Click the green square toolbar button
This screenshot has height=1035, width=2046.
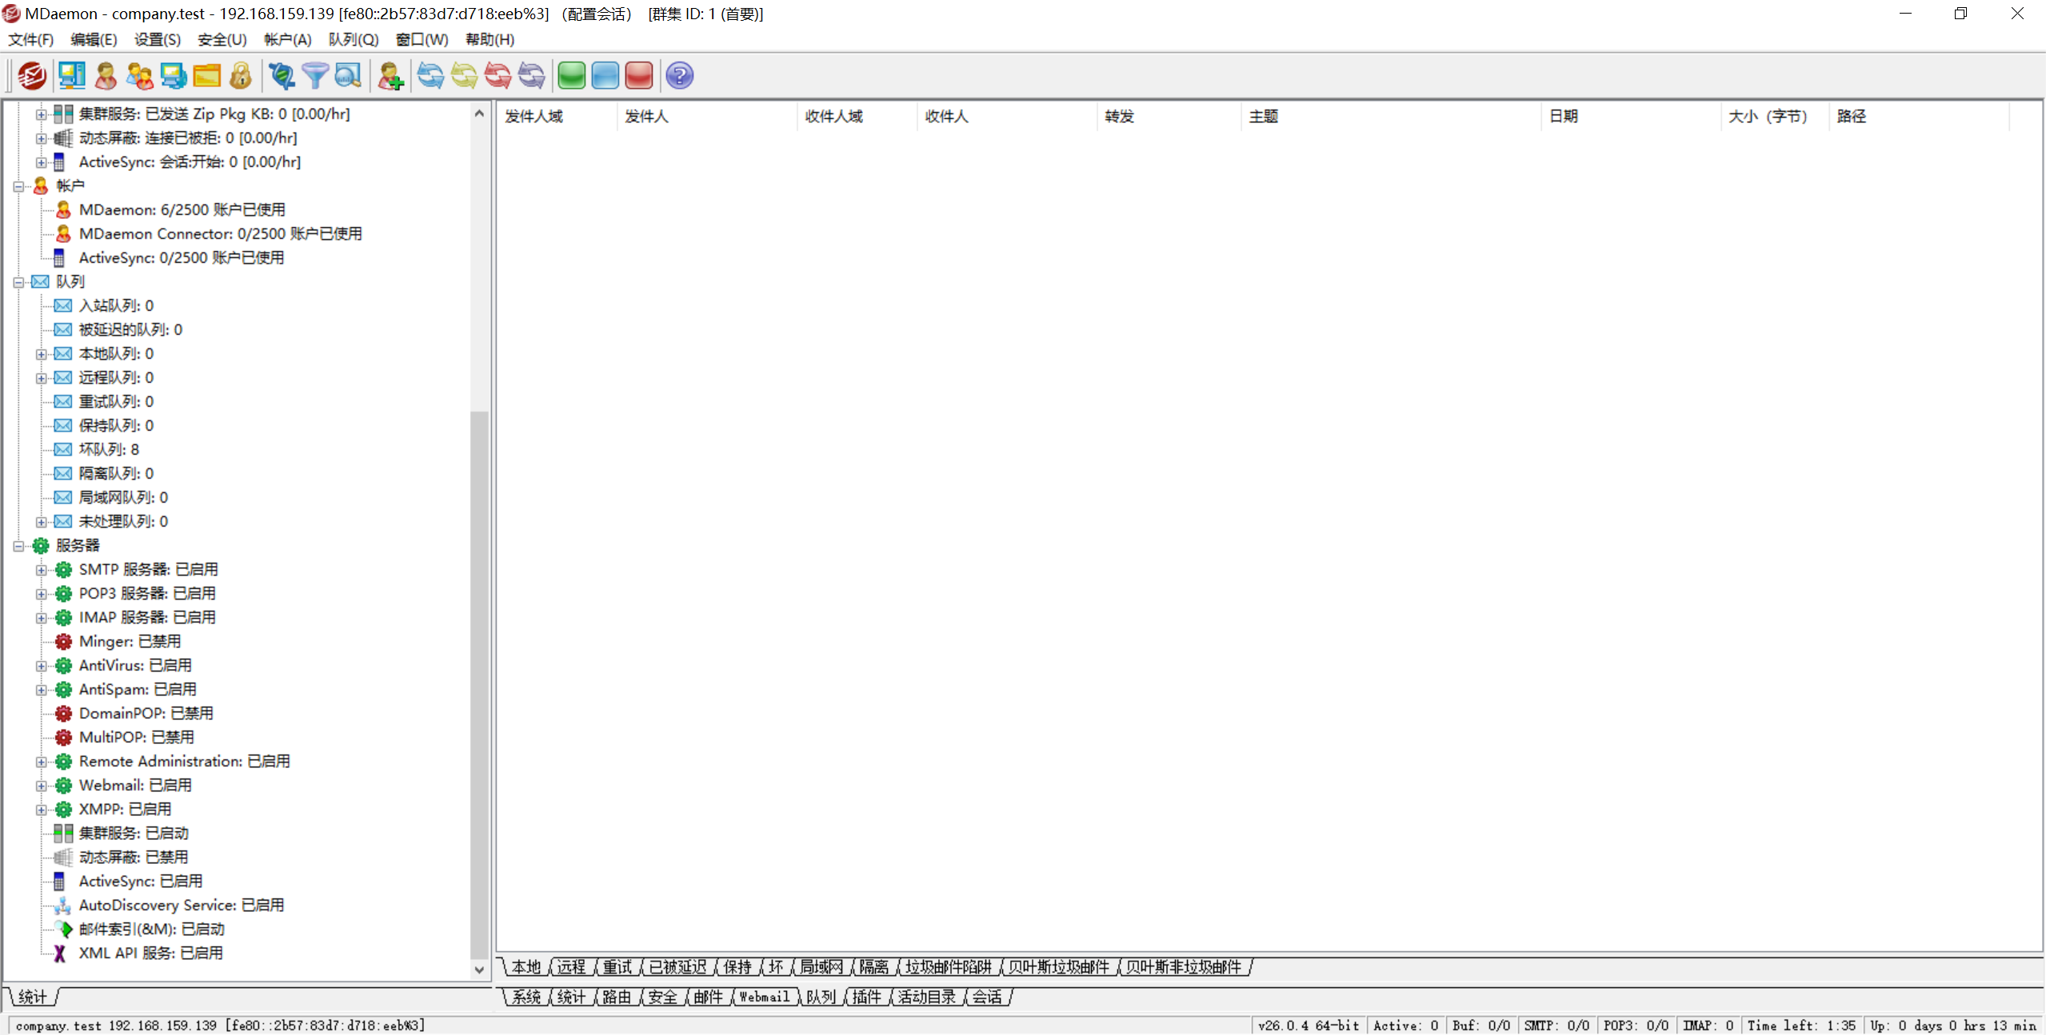coord(571,76)
